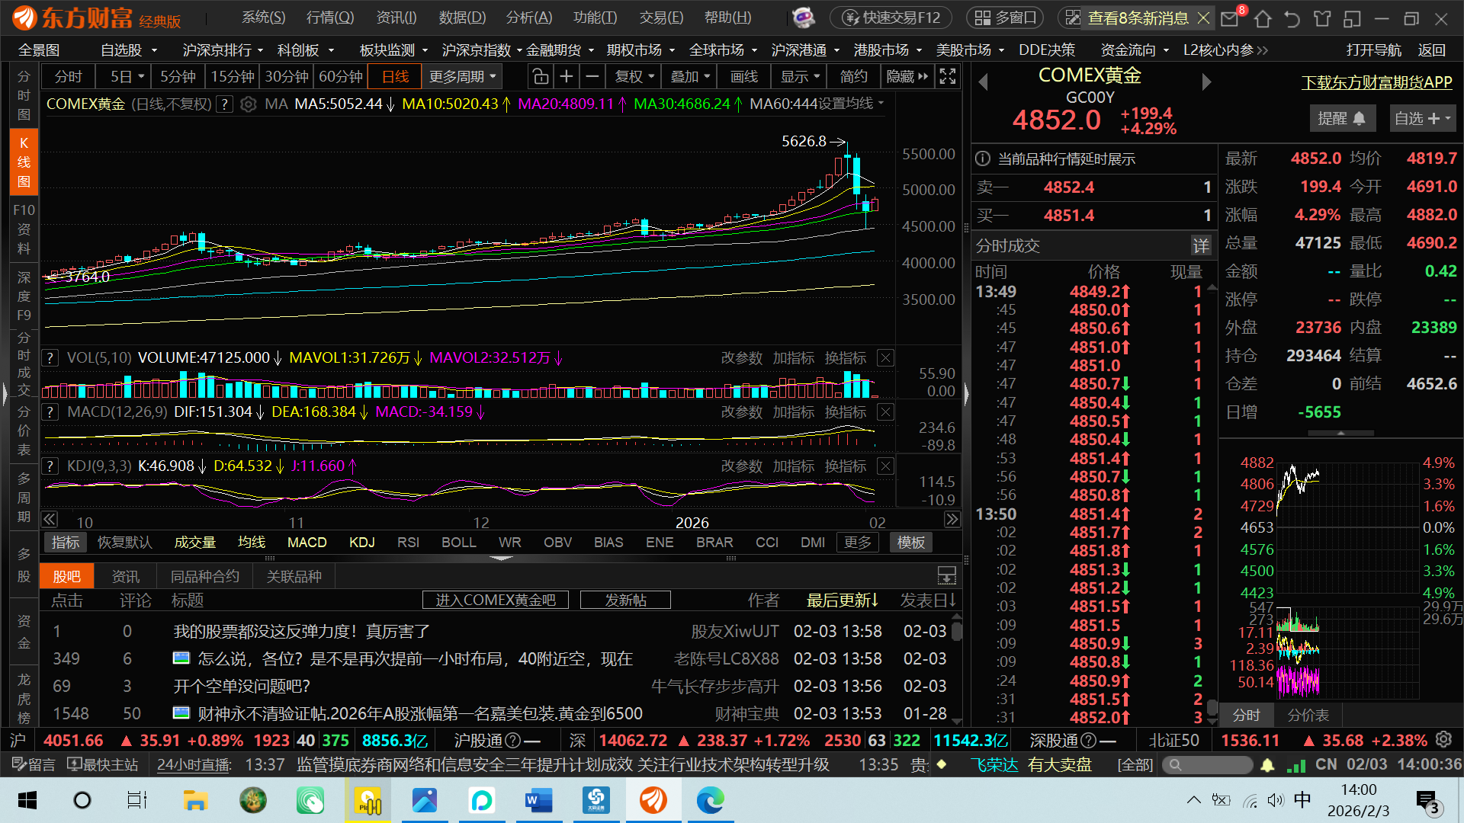This screenshot has width=1464, height=823.
Task: Open the 分析(A) menu
Action: 528,18
